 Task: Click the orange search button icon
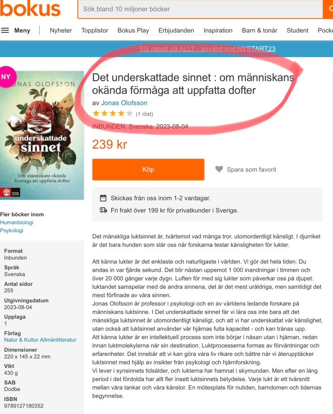328,9
